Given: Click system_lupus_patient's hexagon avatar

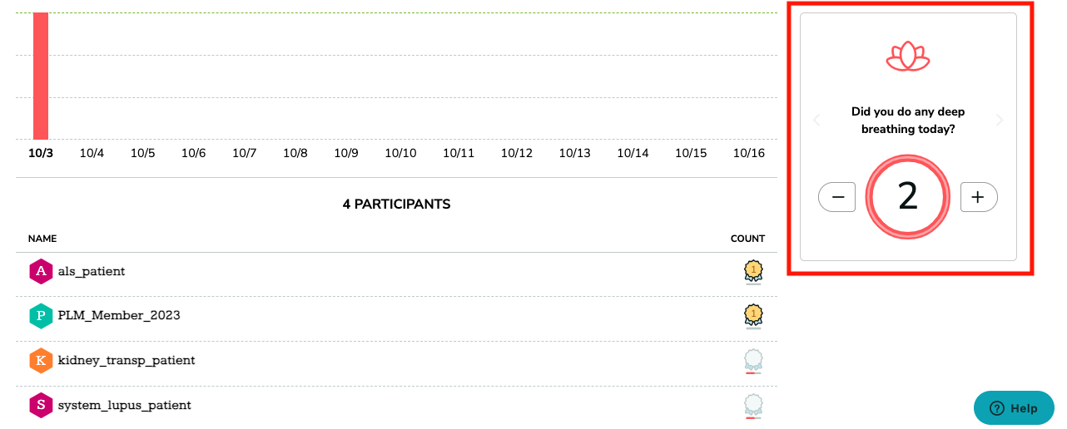Looking at the screenshot, I should (40, 406).
